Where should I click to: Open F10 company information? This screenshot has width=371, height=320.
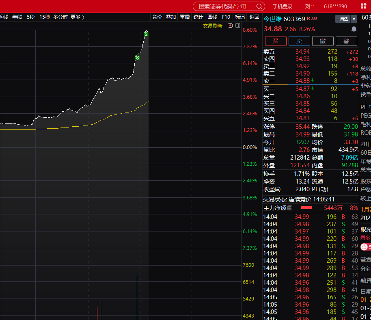[x=226, y=17]
